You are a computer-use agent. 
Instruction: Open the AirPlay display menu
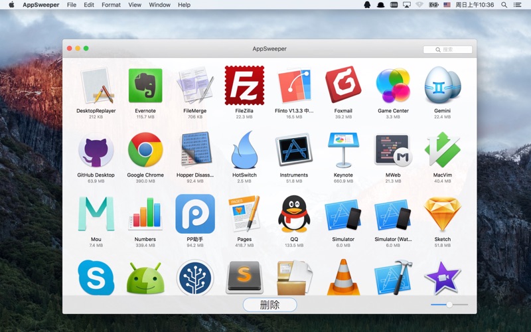[x=407, y=5]
